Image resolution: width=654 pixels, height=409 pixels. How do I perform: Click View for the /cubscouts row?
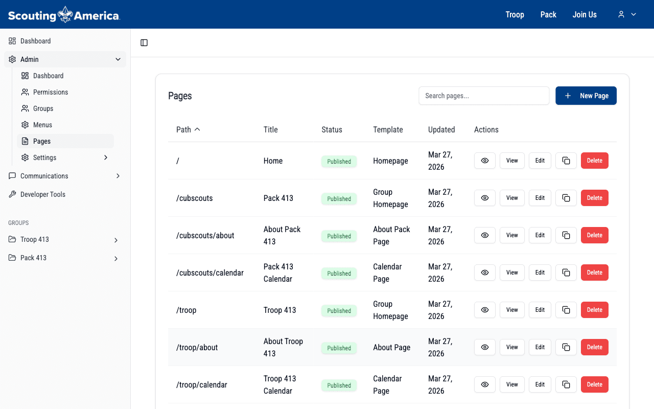pyautogui.click(x=512, y=198)
